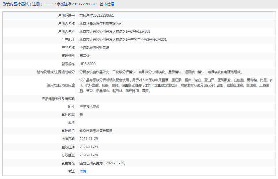
Task: Select change note 签发日期变更为：2021-11-29
Action: (102, 163)
